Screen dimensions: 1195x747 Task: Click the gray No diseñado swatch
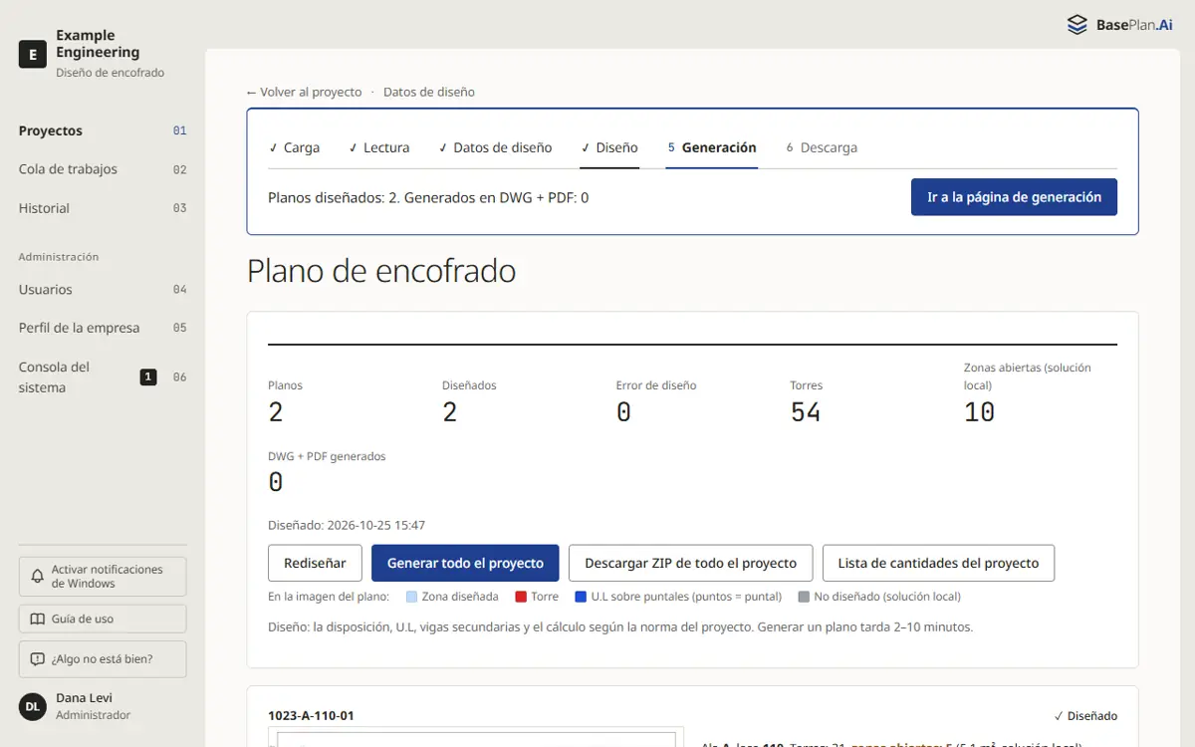804,597
